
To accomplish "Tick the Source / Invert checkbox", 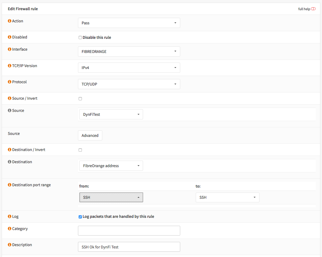I will 80,99.
